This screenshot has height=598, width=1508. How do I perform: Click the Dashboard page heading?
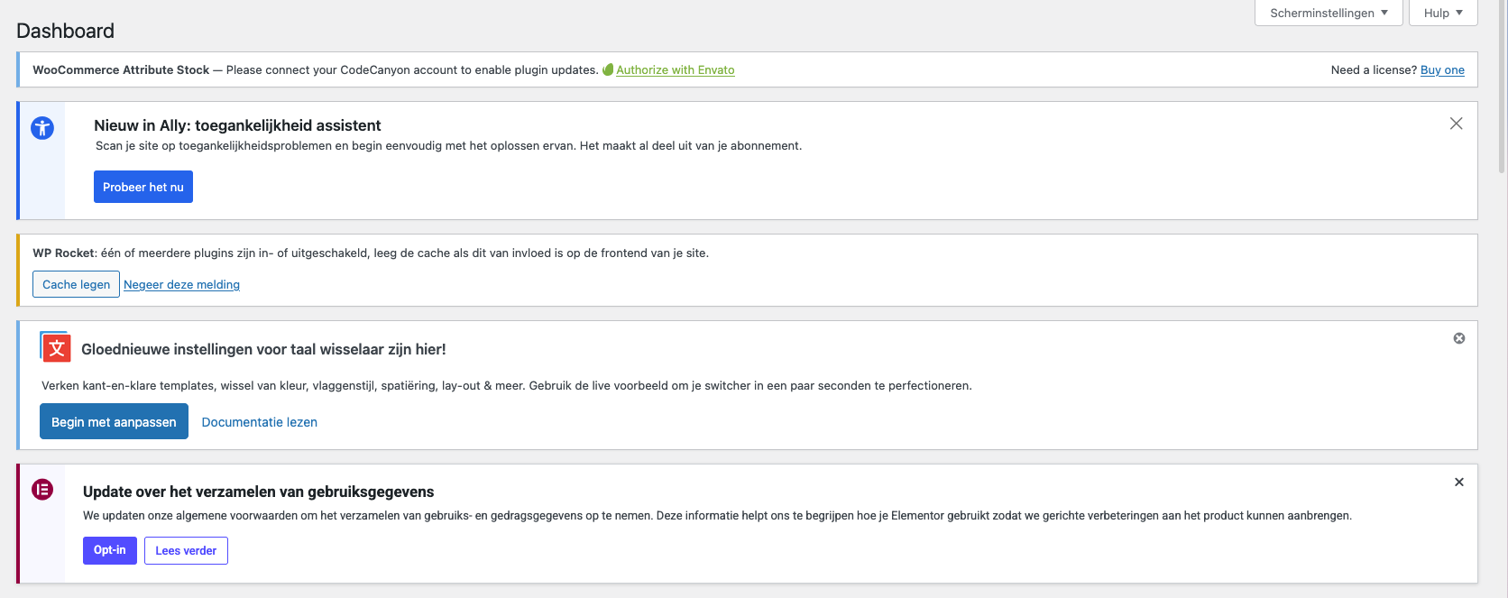[x=65, y=31]
